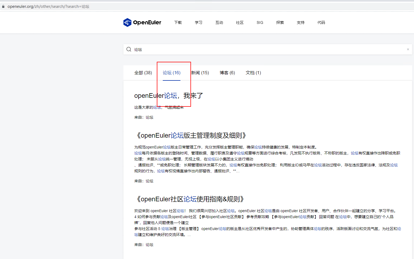Screen dimensions: 414x259
Task: Open the 文档 (1) tab
Action: click(x=253, y=73)
